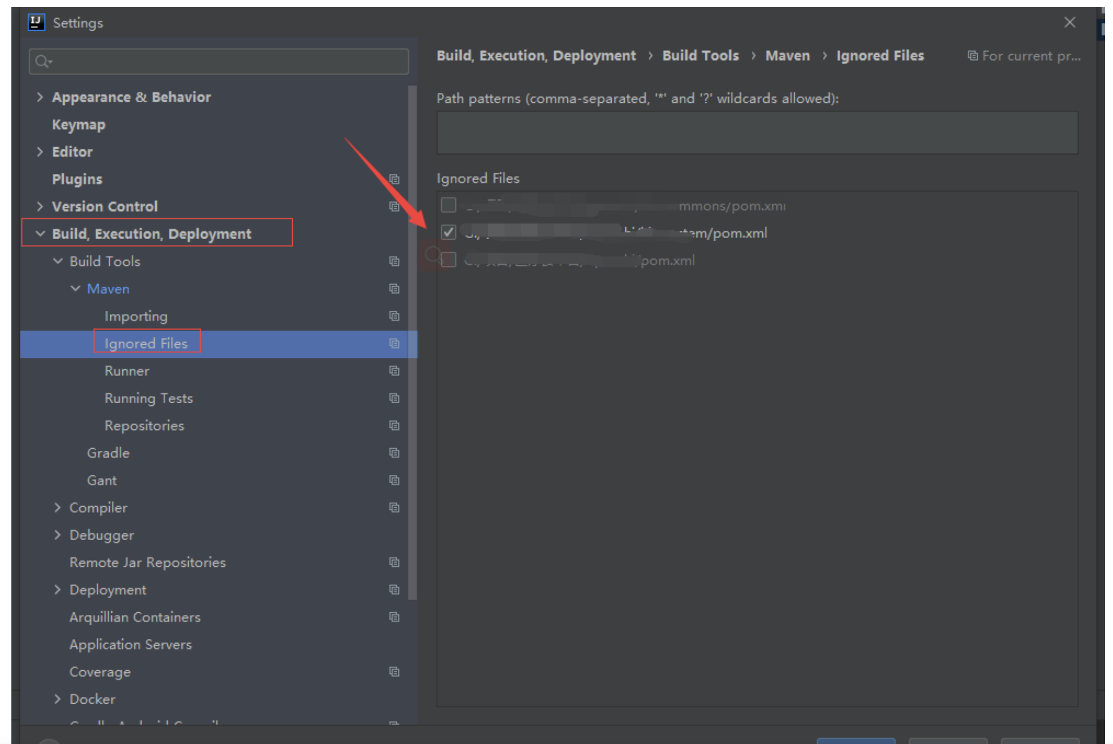Screen dimensions: 1113x744
Task: Click Build Tools breadcrumb link
Action: pos(700,56)
